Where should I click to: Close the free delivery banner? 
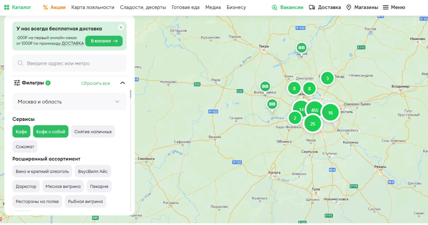[121, 27]
